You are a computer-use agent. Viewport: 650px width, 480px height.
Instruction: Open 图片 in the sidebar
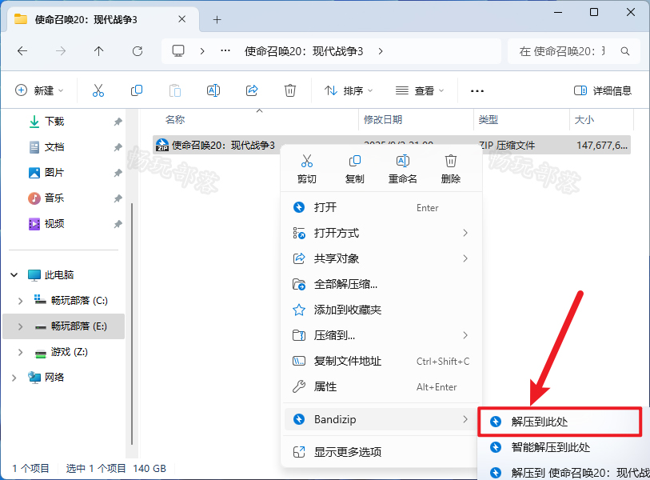[54, 173]
